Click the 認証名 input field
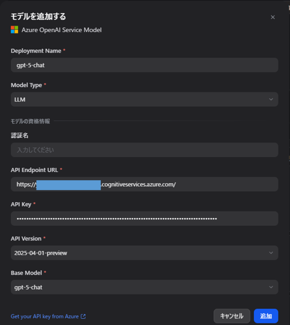This screenshot has height=325, width=290. (144, 150)
